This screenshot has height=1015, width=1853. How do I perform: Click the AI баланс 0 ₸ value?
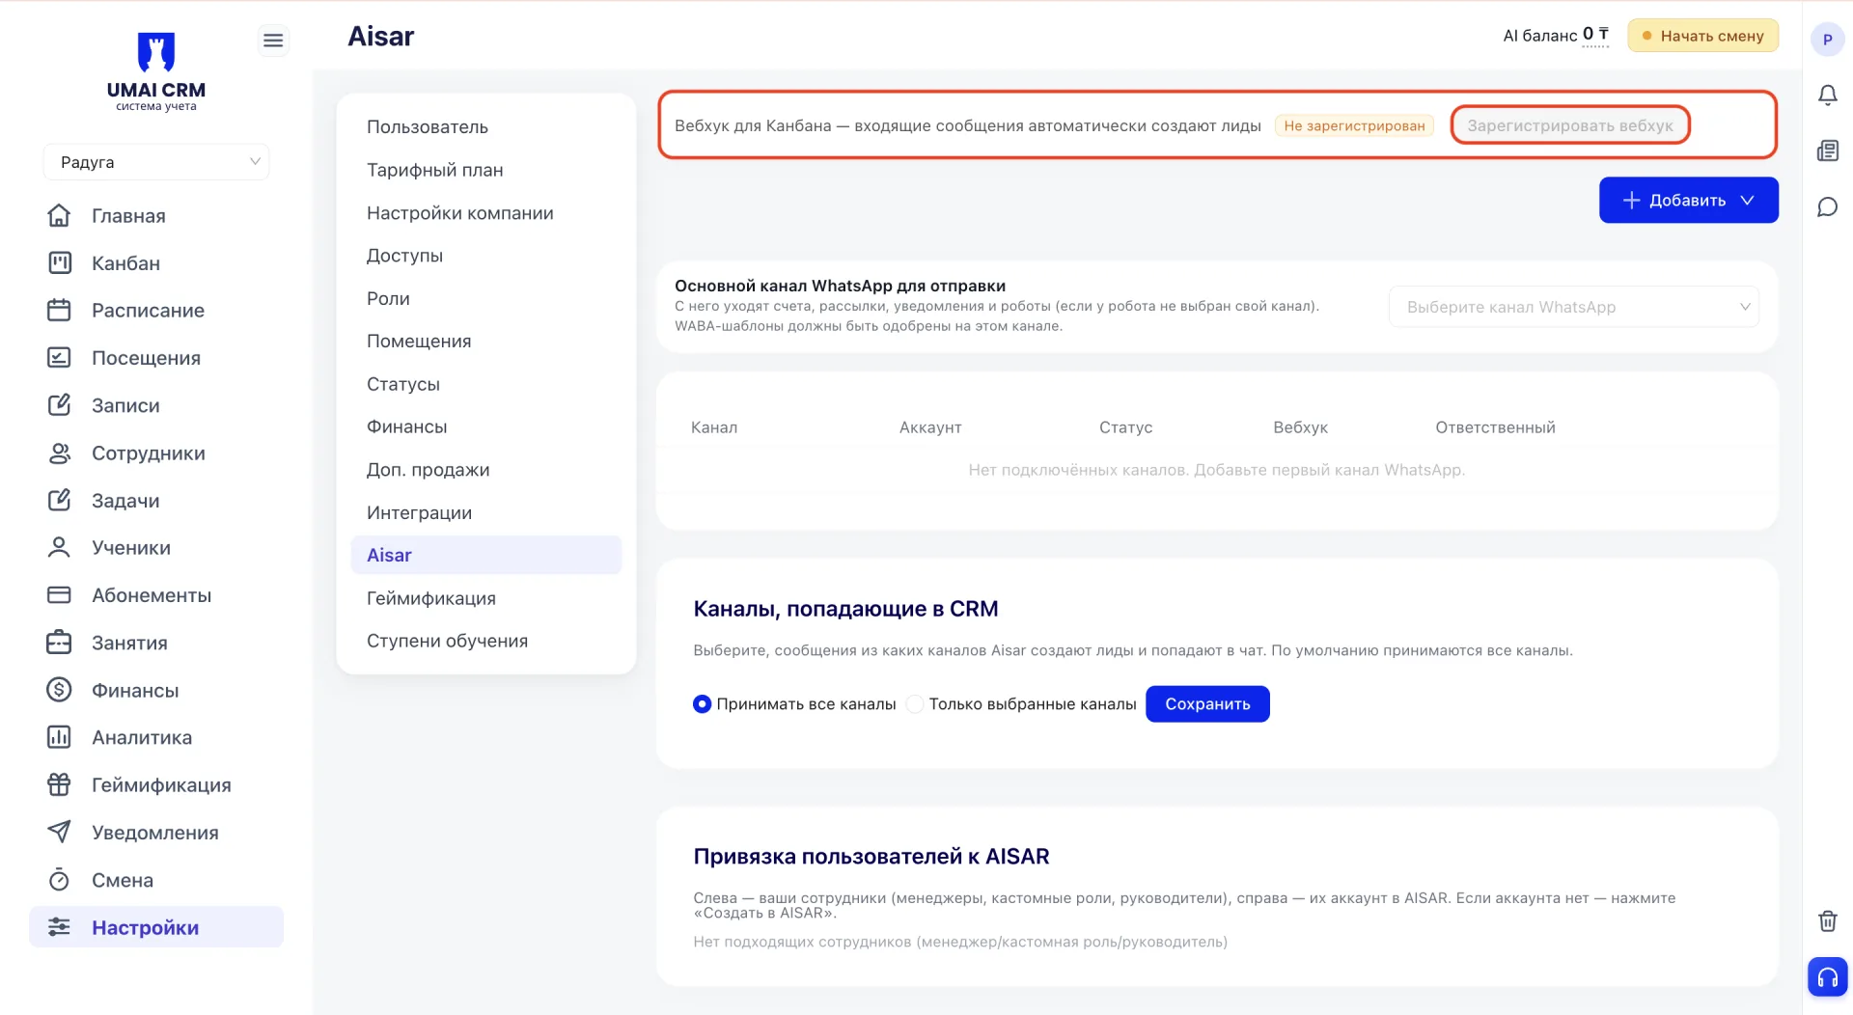1595,34
